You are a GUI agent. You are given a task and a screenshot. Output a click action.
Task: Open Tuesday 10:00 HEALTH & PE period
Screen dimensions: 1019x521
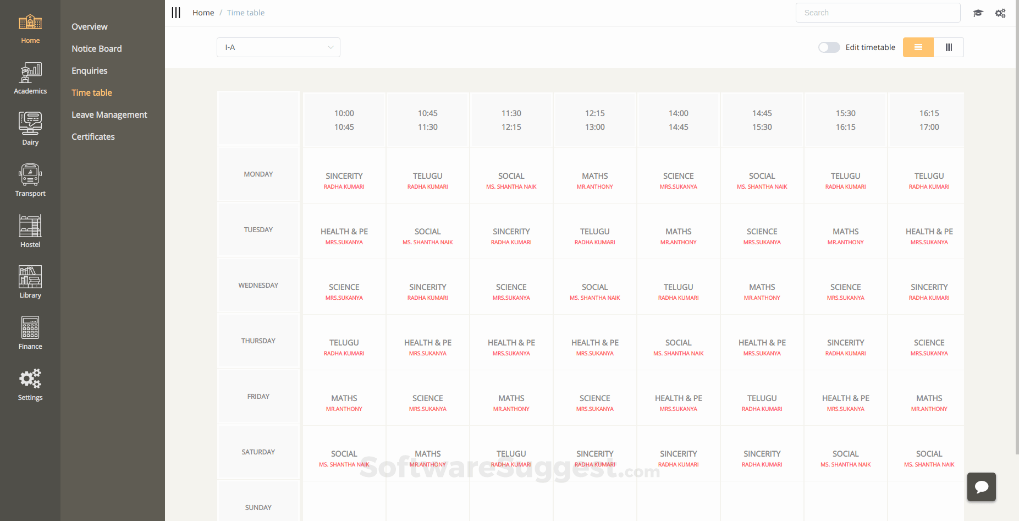tap(344, 232)
